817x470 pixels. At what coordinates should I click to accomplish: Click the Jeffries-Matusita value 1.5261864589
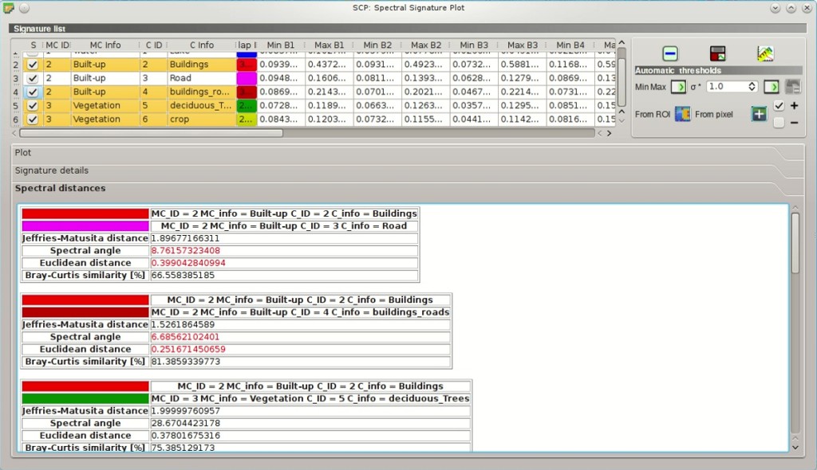click(183, 324)
